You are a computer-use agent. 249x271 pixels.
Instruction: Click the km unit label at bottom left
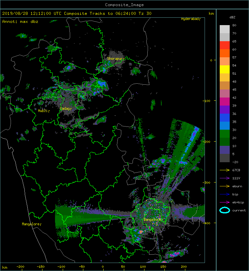point(5,267)
